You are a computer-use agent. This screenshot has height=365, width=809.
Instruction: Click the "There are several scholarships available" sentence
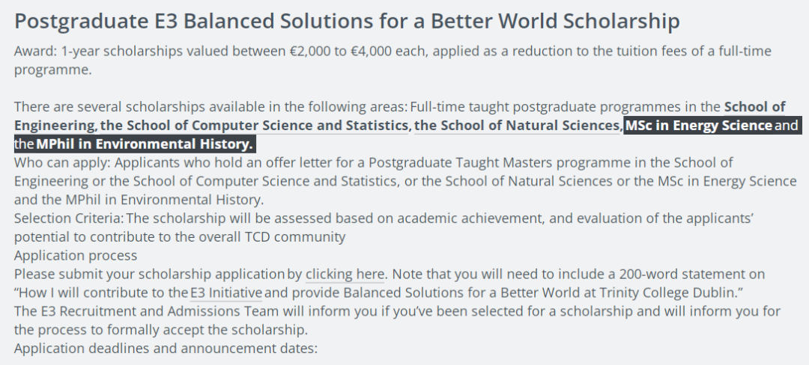[x=211, y=107]
